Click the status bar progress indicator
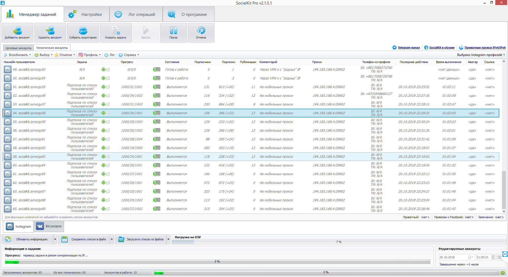Image resolution: width=508 pixels, height=277 pixels. coord(326,273)
